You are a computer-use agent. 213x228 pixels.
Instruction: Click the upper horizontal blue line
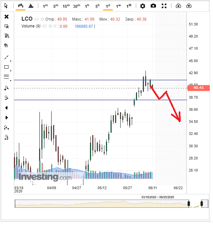pyautogui.click(x=100, y=80)
